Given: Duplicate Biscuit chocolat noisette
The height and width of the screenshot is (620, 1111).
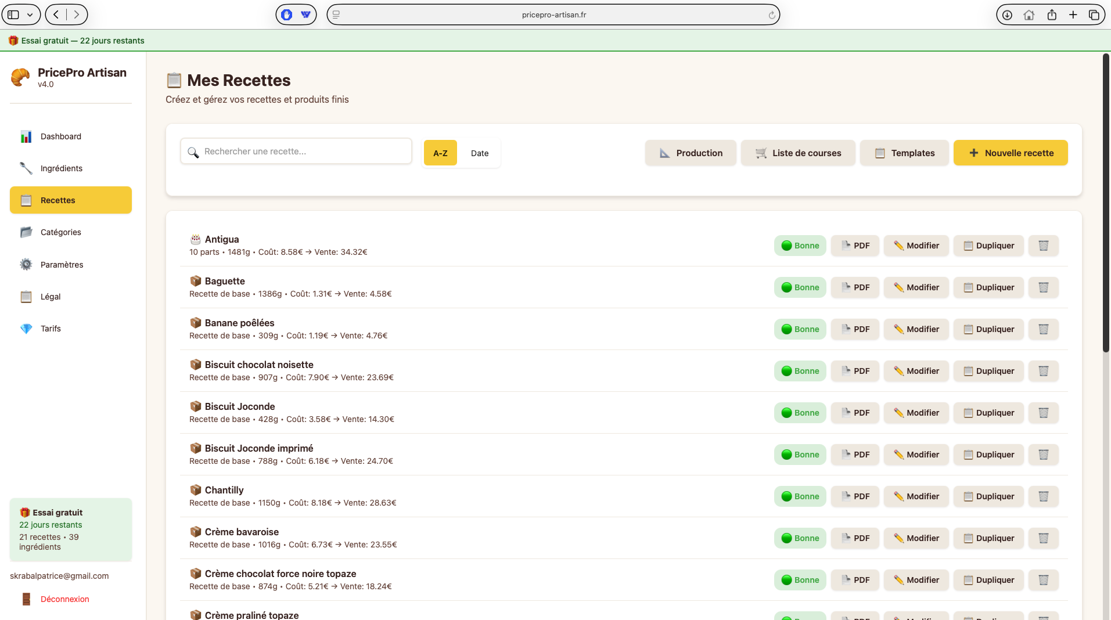Looking at the screenshot, I should tap(988, 371).
